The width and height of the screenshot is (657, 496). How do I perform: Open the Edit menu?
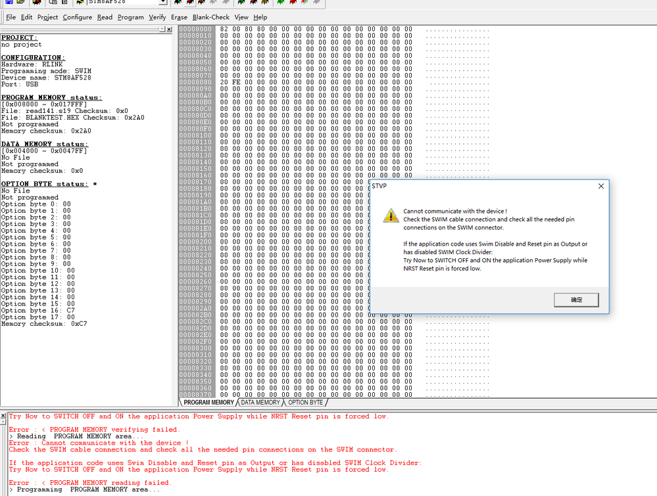(x=26, y=17)
